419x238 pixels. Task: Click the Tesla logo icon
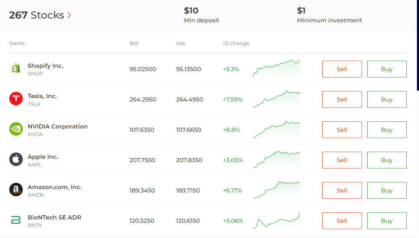click(16, 99)
